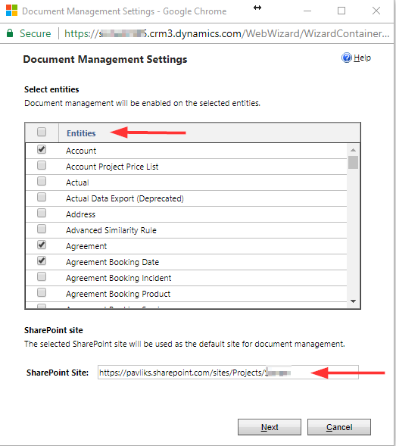The image size is (396, 446).
Task: Click the scroll up arrow of entities list
Action: tap(353, 150)
